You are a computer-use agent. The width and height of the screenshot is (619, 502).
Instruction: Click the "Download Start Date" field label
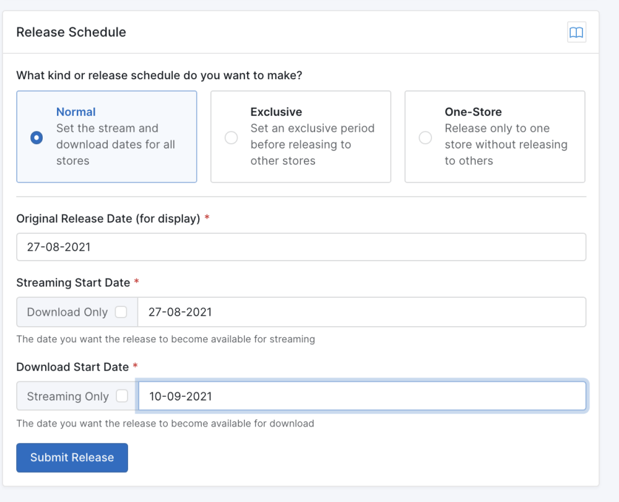(x=72, y=367)
